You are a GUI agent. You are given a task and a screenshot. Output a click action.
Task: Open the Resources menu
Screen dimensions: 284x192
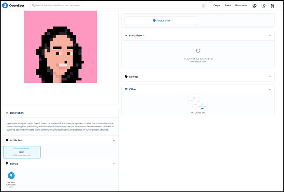(x=241, y=6)
